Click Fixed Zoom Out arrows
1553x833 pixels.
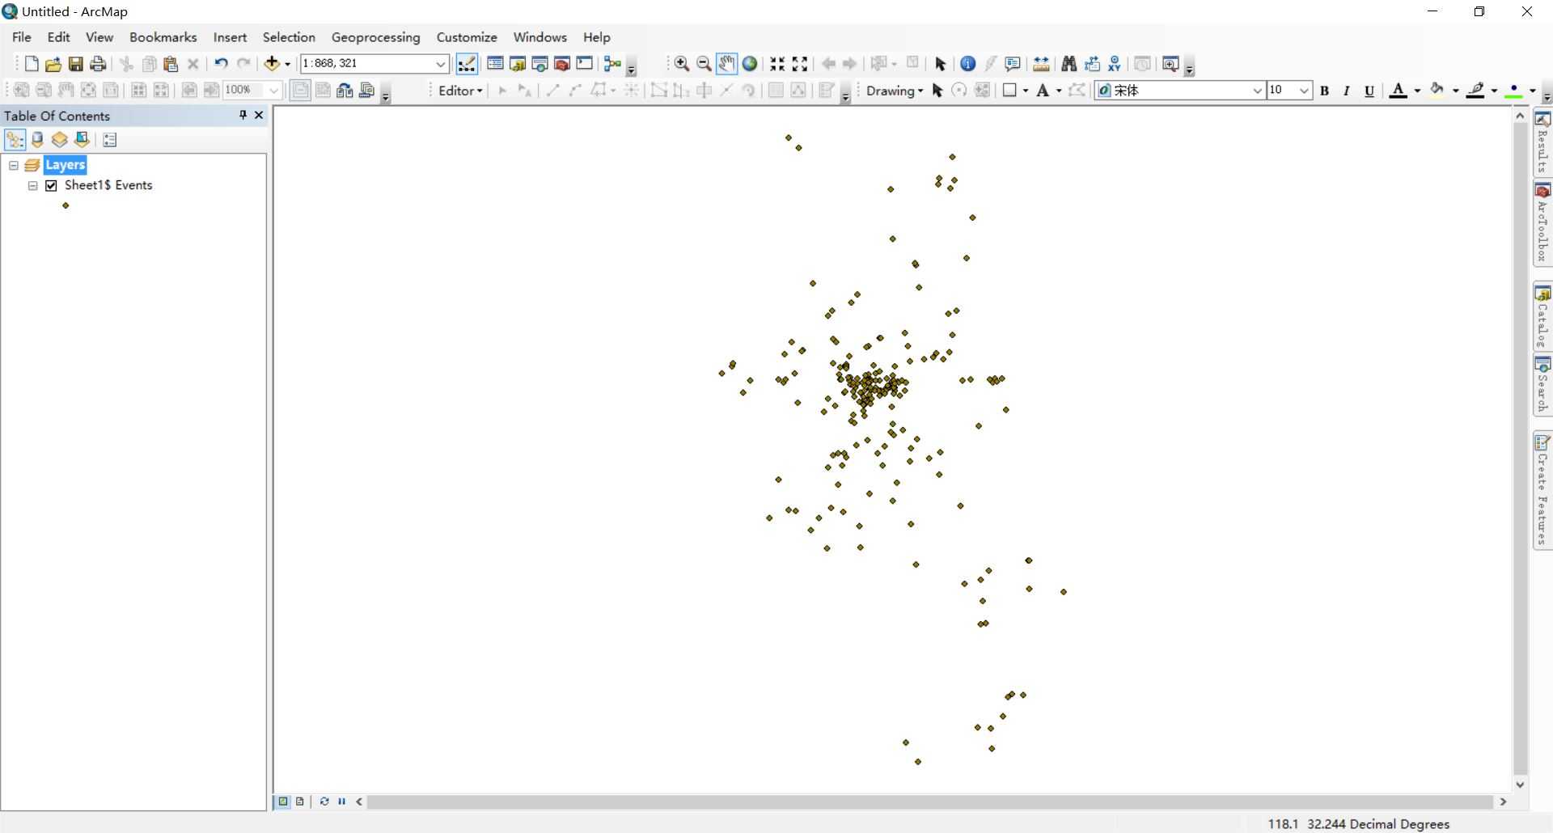800,64
